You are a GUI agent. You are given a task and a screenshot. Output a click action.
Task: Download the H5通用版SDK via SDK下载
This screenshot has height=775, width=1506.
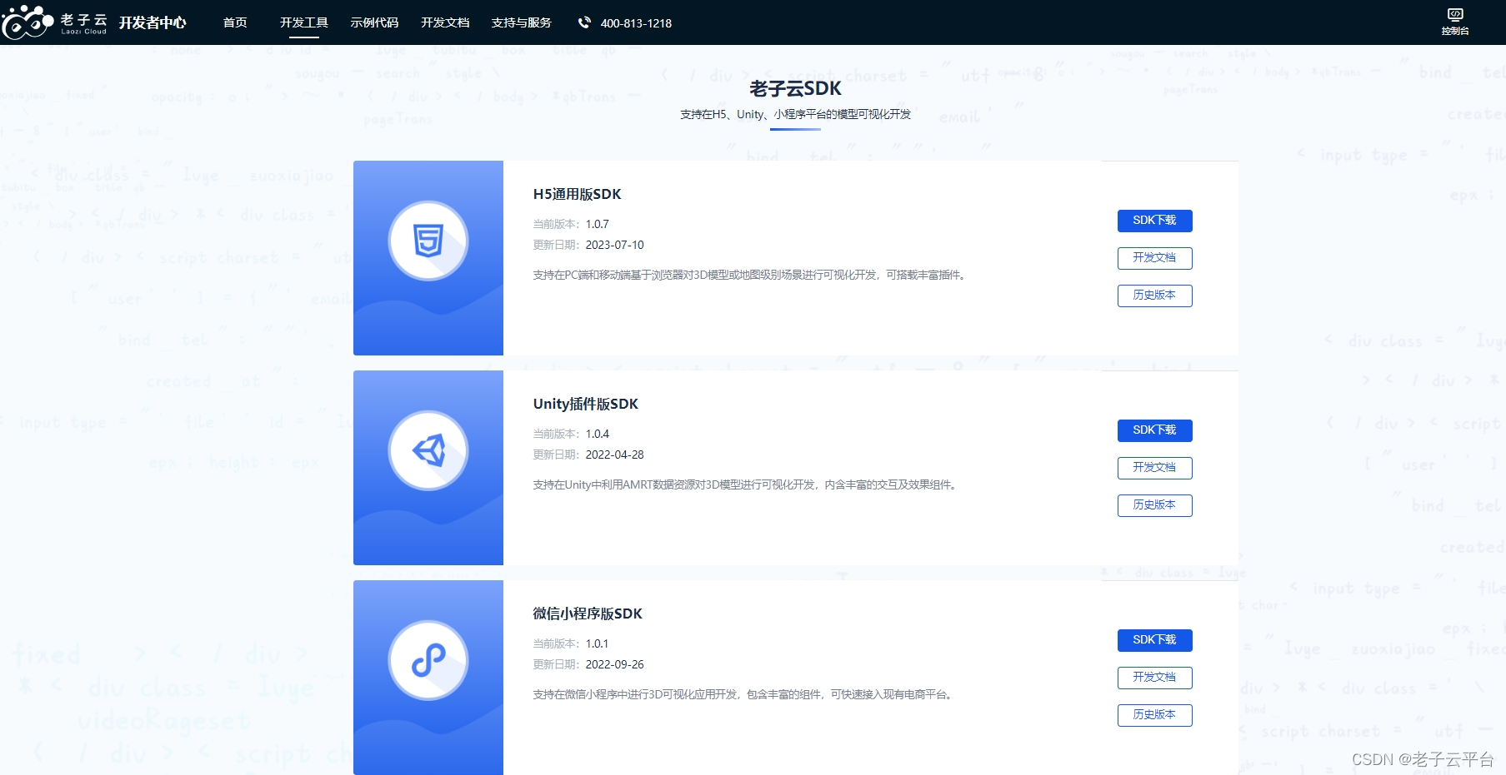coord(1154,221)
